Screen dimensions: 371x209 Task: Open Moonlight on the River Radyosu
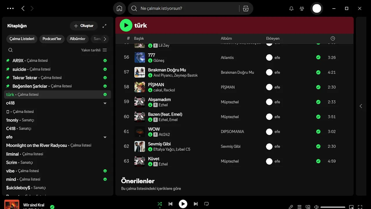pyautogui.click(x=57, y=145)
